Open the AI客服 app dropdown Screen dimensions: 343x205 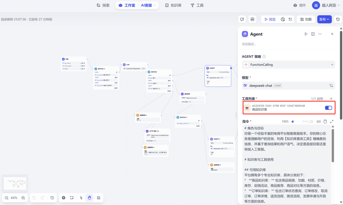pyautogui.click(x=148, y=5)
